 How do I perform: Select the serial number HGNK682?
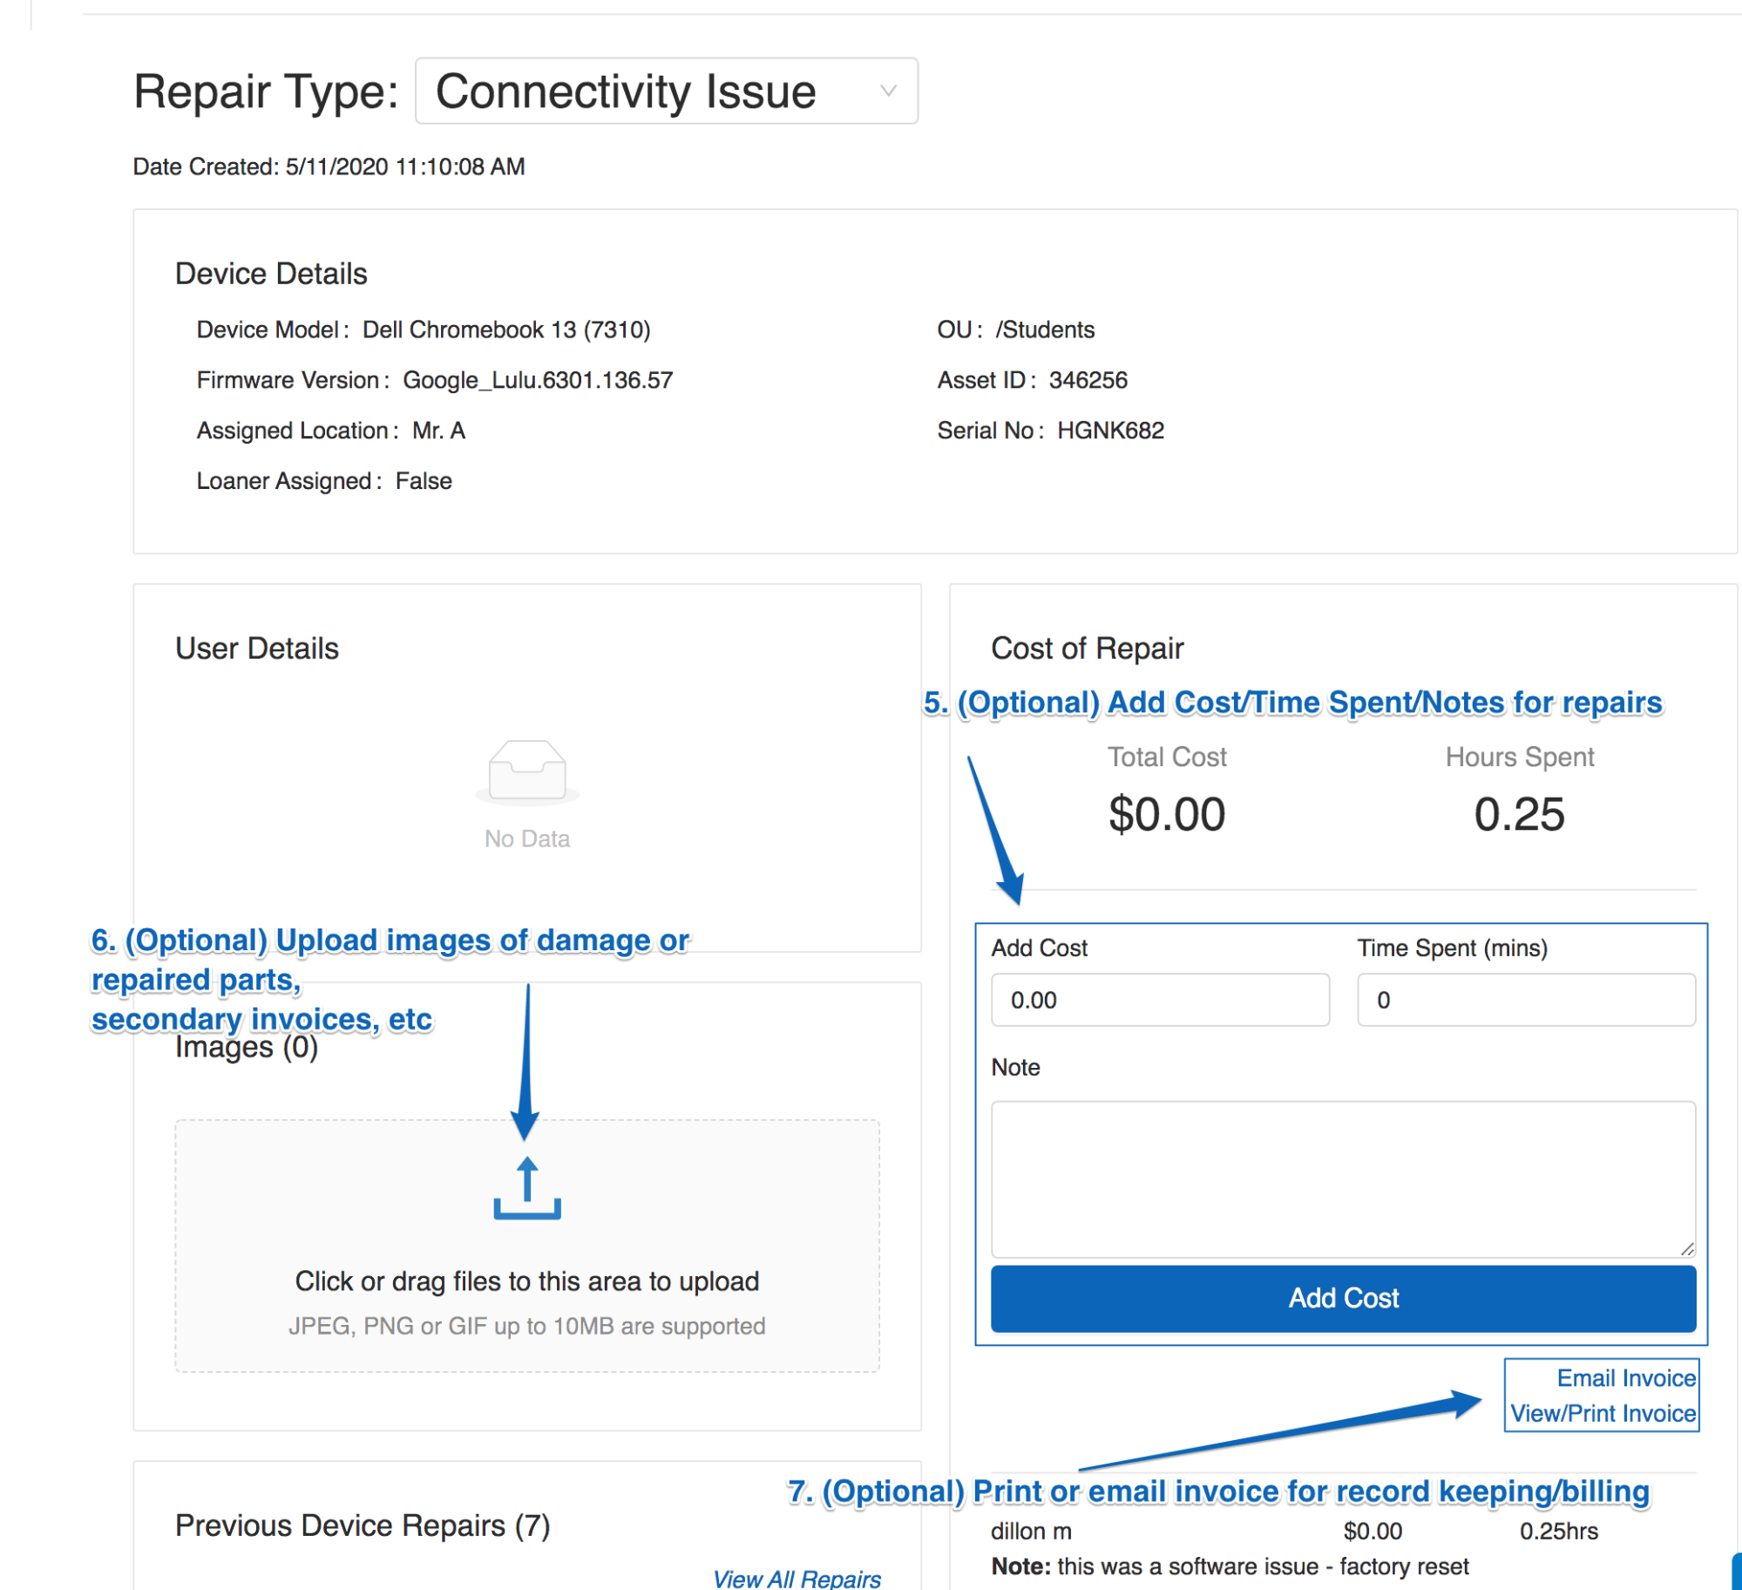pyautogui.click(x=1110, y=431)
